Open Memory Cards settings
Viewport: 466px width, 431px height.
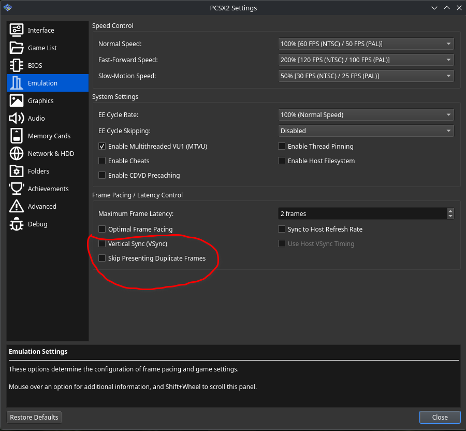point(48,136)
